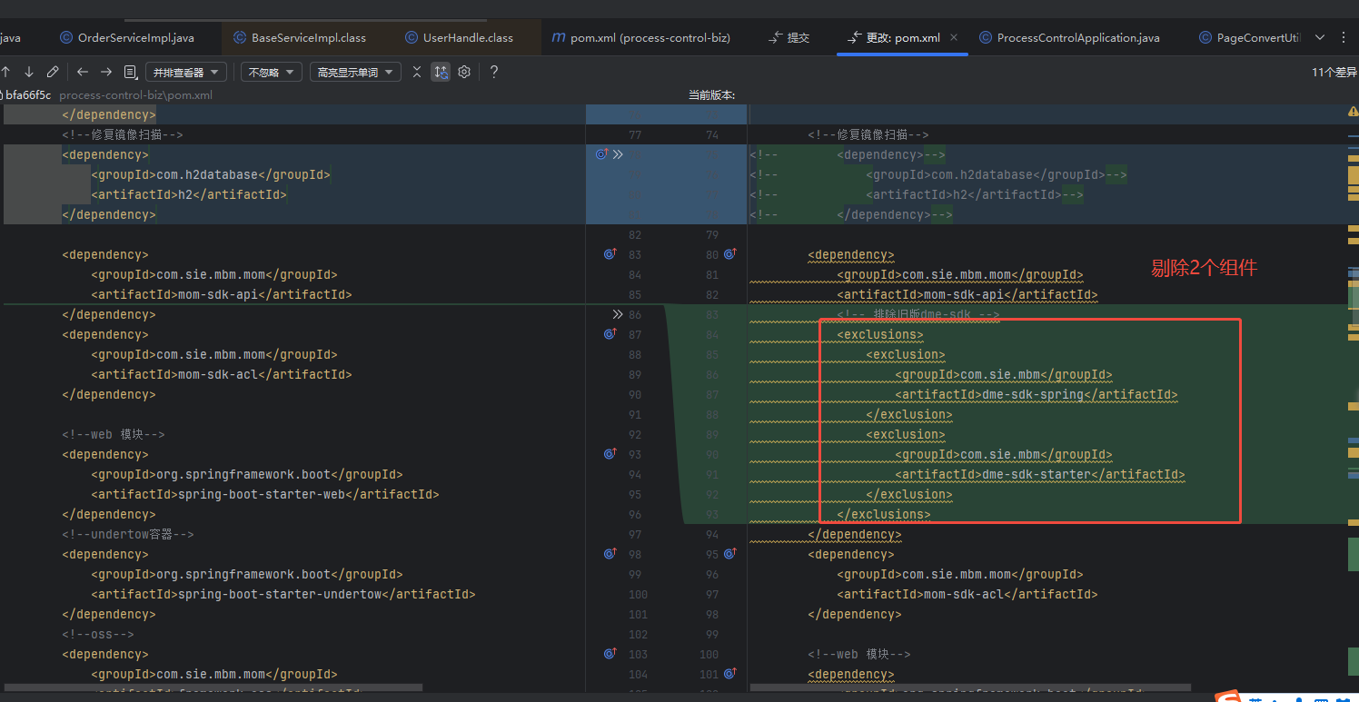
Task: Apply the h2database change chevron arrow
Action: pos(618,154)
